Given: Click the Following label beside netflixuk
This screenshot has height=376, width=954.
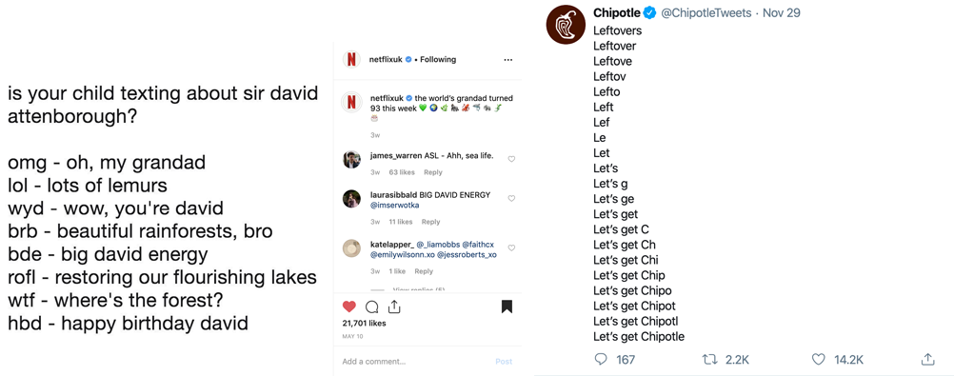Looking at the screenshot, I should 438,59.
